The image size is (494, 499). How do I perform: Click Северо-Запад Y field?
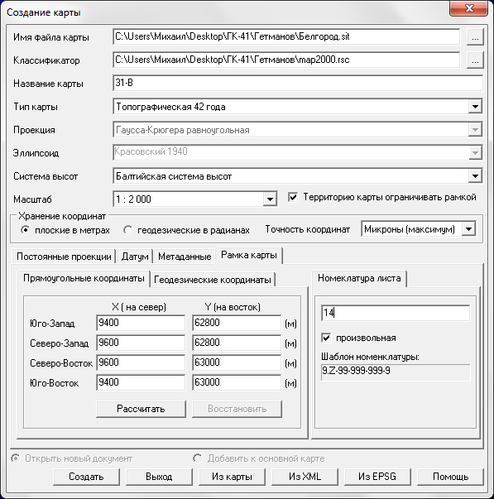tap(237, 343)
